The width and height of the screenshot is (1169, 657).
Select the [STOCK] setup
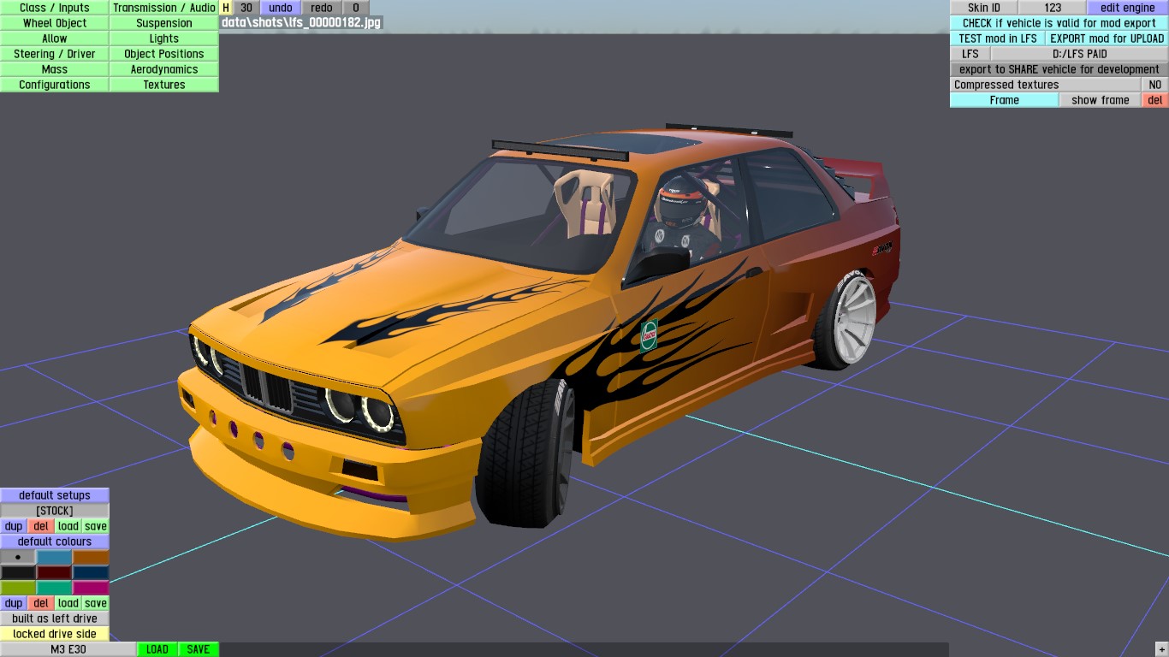click(55, 511)
